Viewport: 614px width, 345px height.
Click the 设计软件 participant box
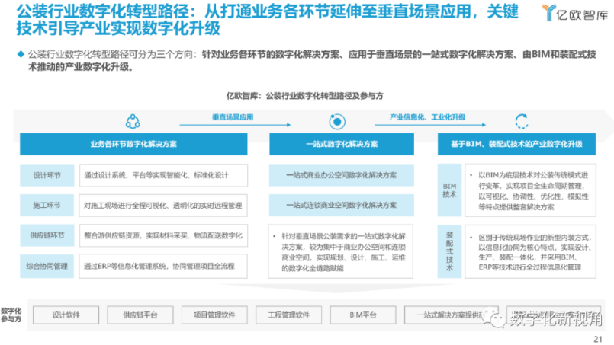(66, 315)
